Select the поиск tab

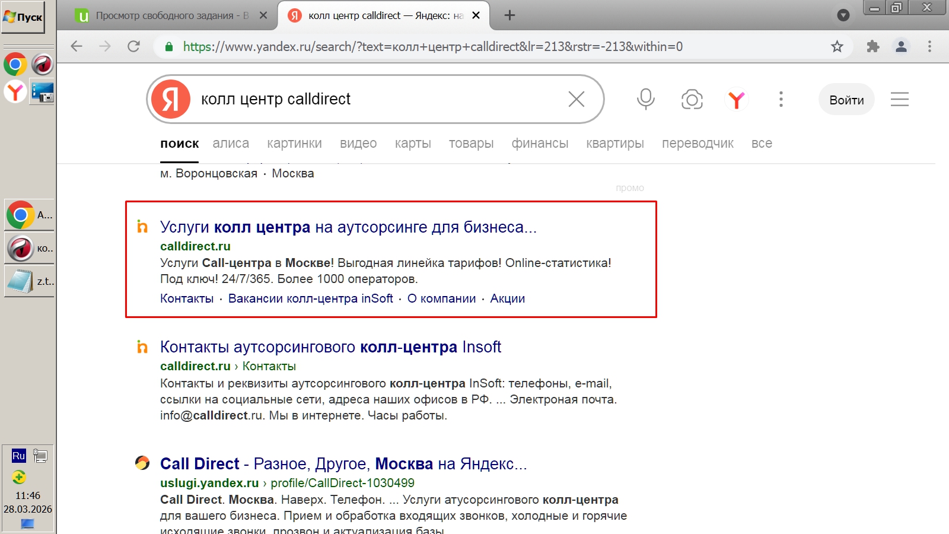coord(180,144)
